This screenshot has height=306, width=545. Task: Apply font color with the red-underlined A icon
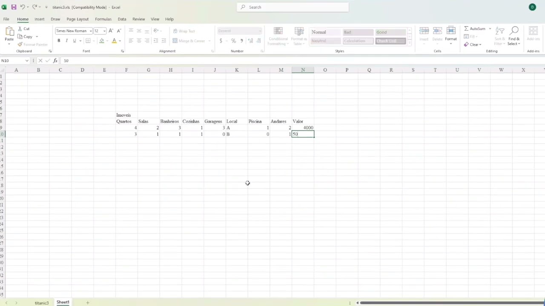(114, 41)
